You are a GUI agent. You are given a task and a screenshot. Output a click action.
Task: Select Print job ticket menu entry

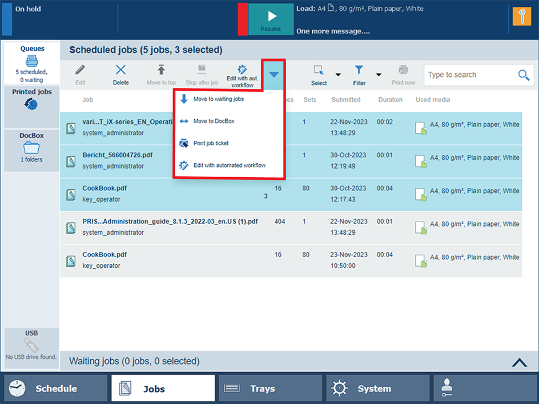[x=211, y=143]
